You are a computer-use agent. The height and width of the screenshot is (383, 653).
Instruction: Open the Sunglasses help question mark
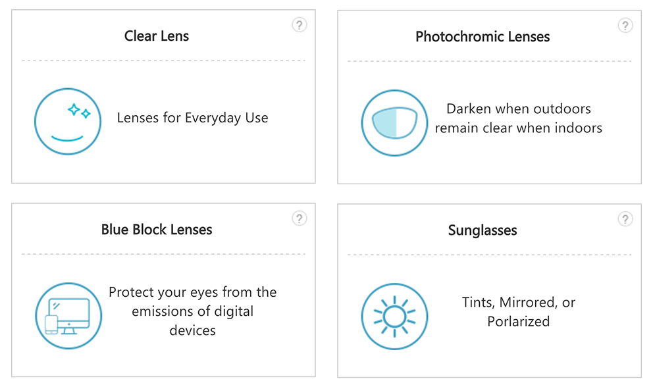pyautogui.click(x=625, y=219)
